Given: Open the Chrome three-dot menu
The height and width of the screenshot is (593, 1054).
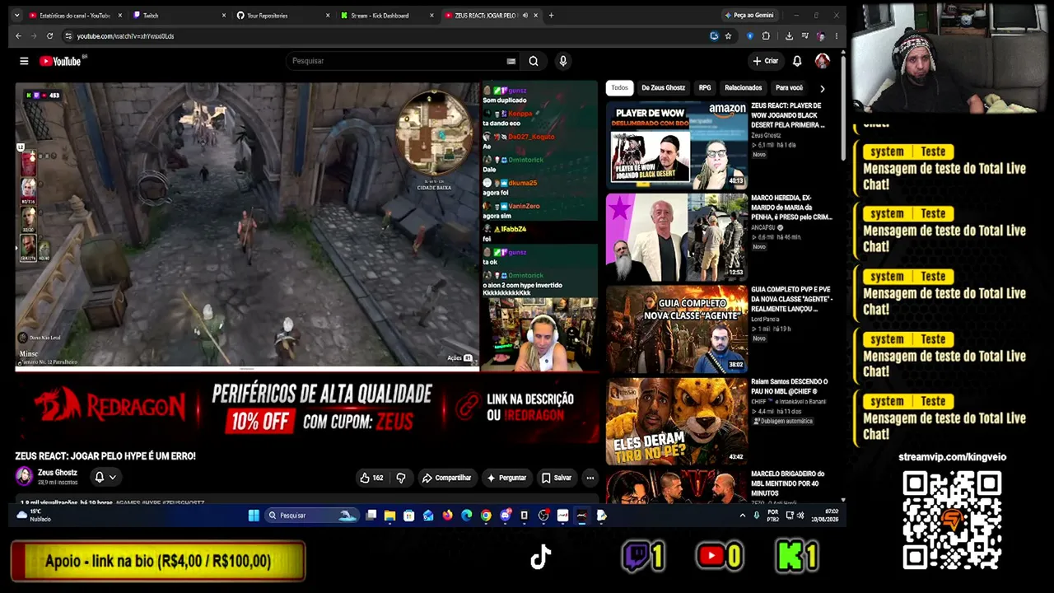Looking at the screenshot, I should point(836,36).
